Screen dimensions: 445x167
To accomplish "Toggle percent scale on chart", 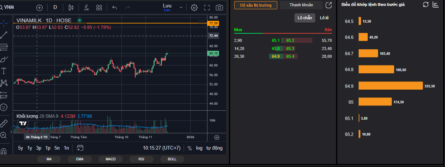I will click(x=190, y=148).
